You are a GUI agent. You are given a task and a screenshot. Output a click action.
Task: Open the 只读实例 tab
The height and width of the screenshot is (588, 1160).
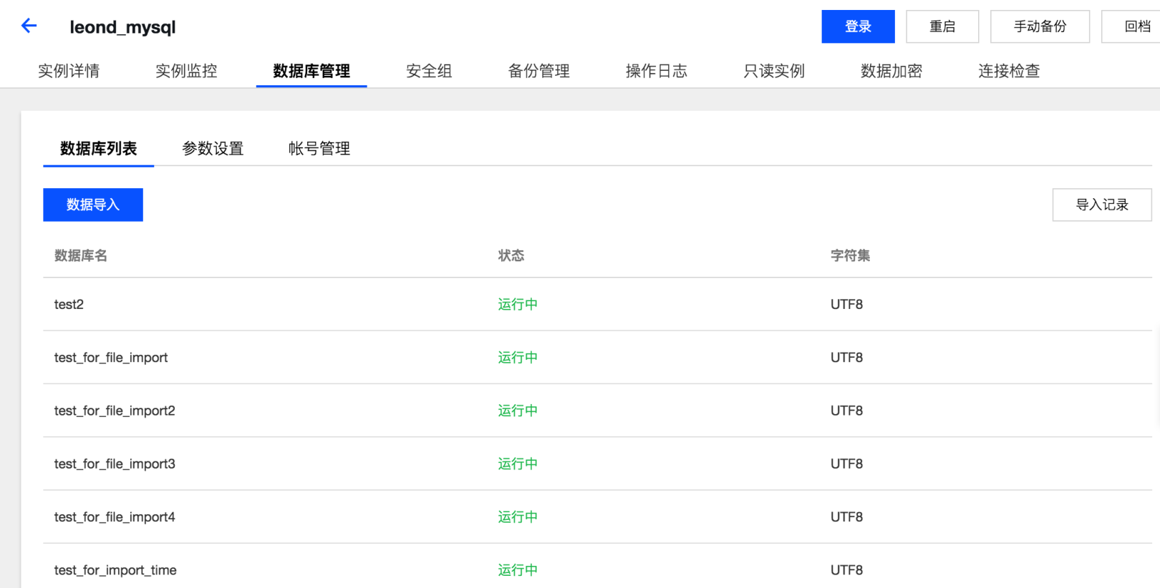pyautogui.click(x=774, y=71)
